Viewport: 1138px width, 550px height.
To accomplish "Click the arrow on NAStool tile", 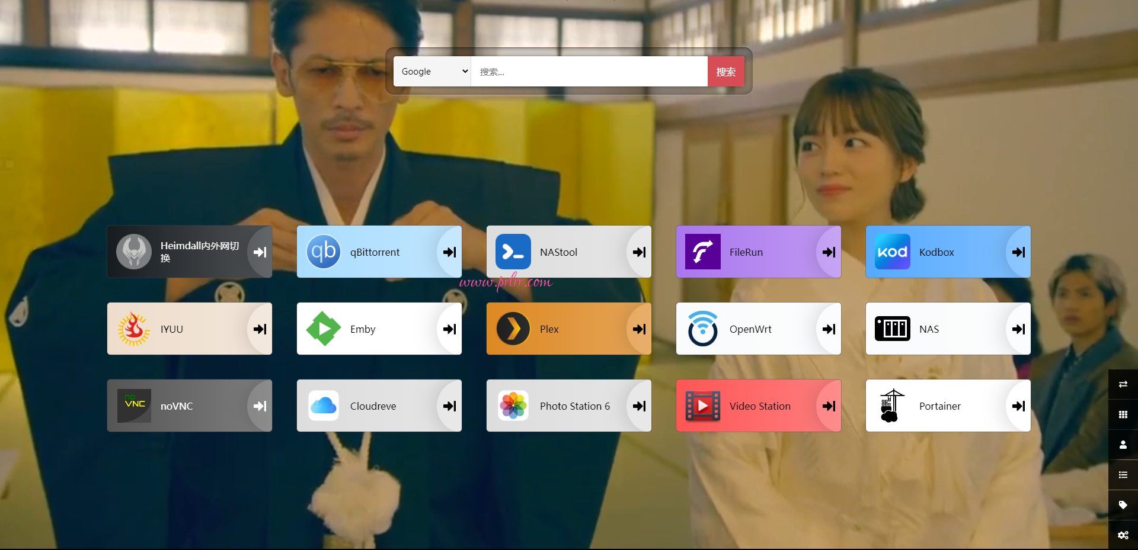I will point(639,252).
